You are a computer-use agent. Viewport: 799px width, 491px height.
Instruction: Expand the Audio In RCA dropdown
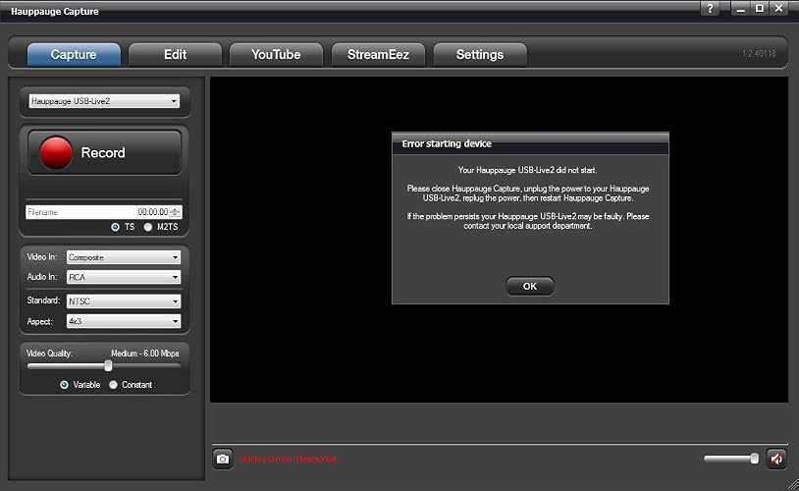124,277
